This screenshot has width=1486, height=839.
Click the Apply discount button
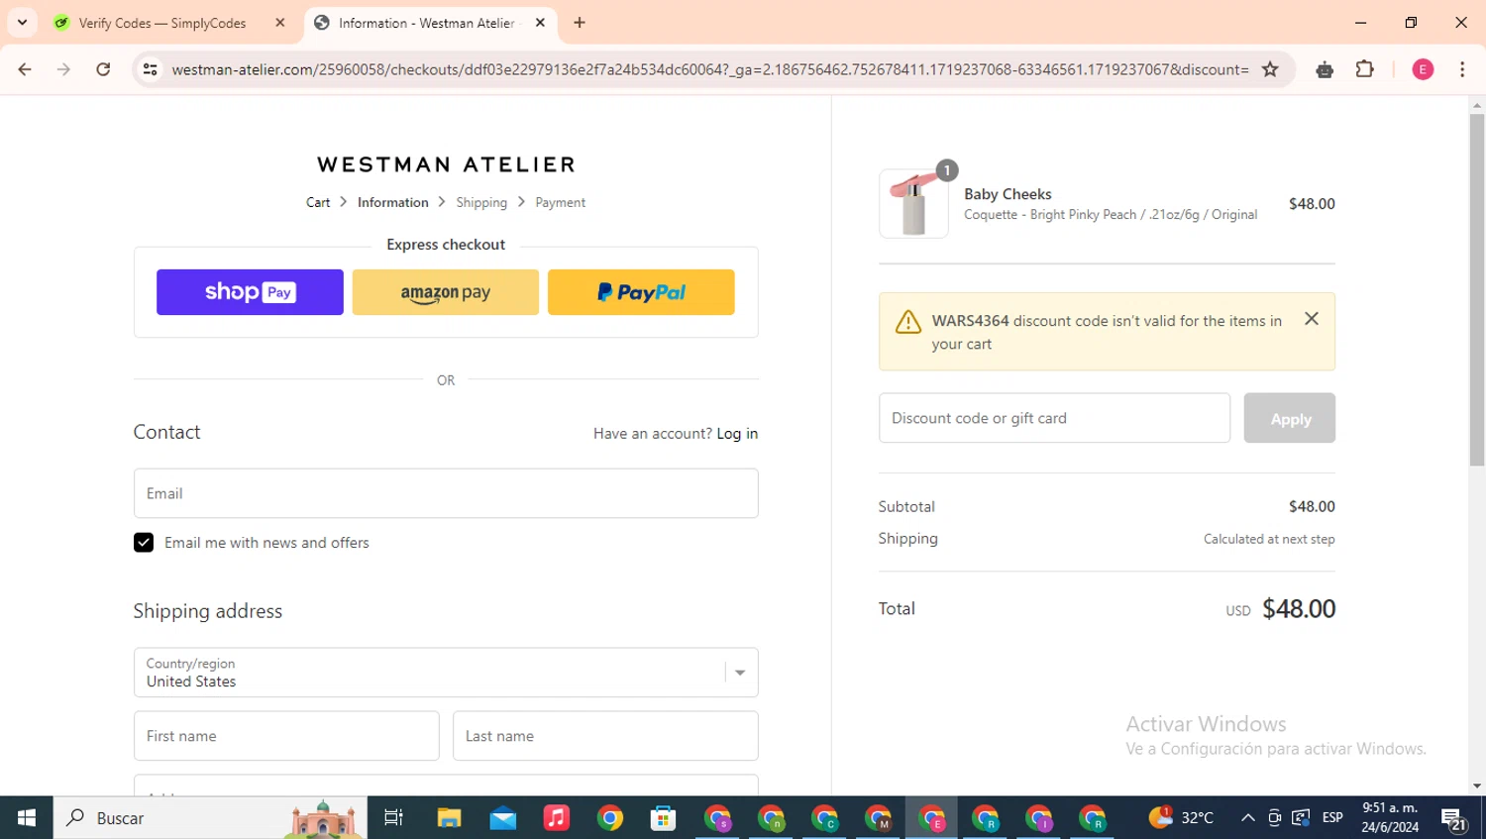1290,418
